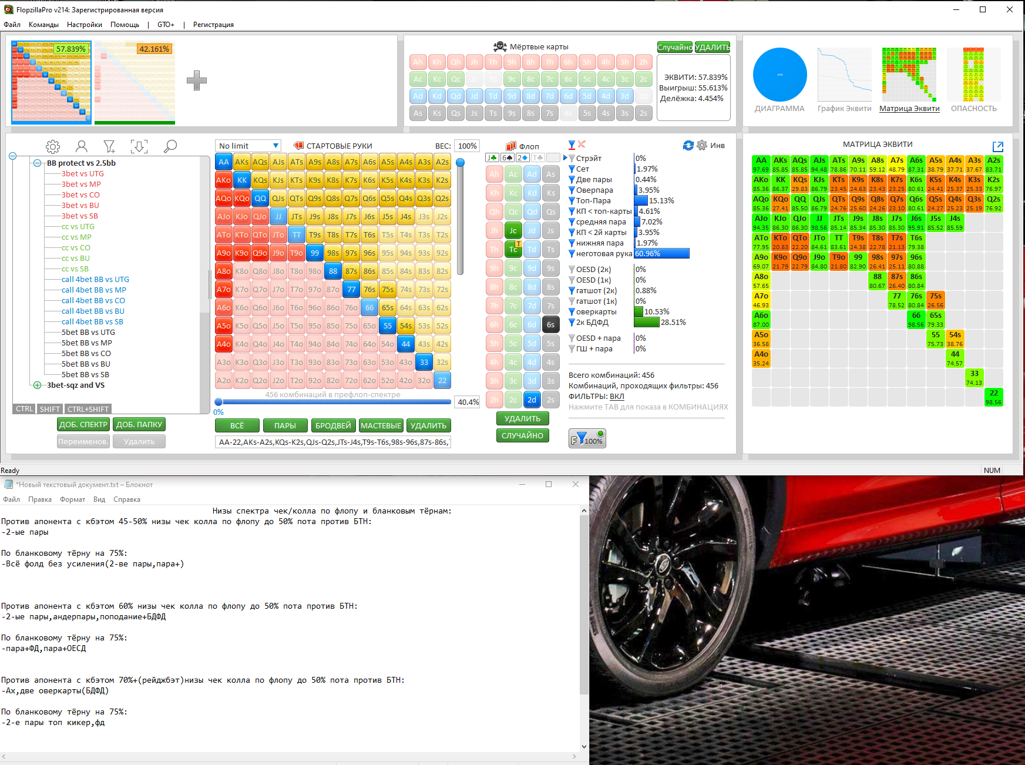Collapse the root tree node
Screen dimensions: 1025x765
click(x=12, y=156)
